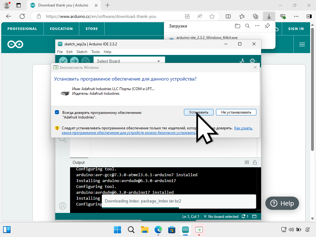Click the webpage vertical scrollbar thumb

tap(312, 89)
